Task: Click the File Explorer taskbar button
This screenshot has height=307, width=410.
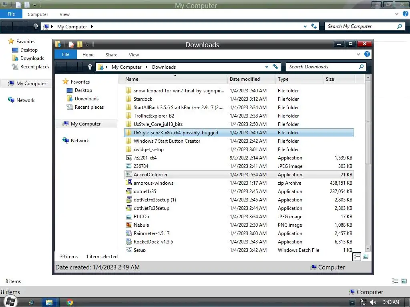Action: [49, 302]
